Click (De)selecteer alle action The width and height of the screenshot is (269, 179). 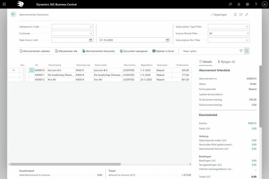click(x=66, y=51)
